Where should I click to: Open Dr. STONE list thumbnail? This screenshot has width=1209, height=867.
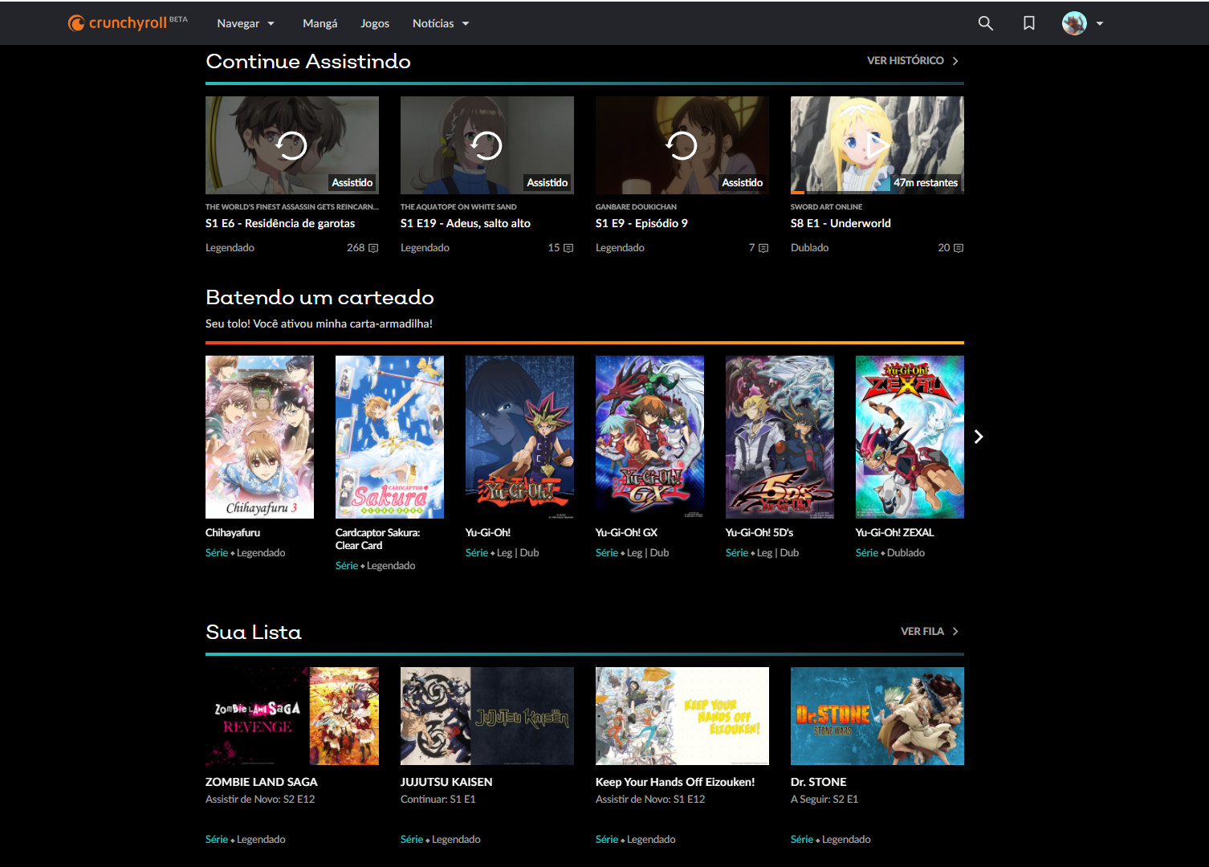pos(877,716)
